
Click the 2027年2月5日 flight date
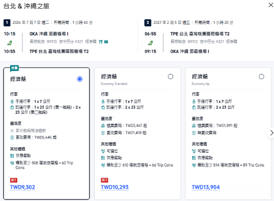[x=172, y=22]
